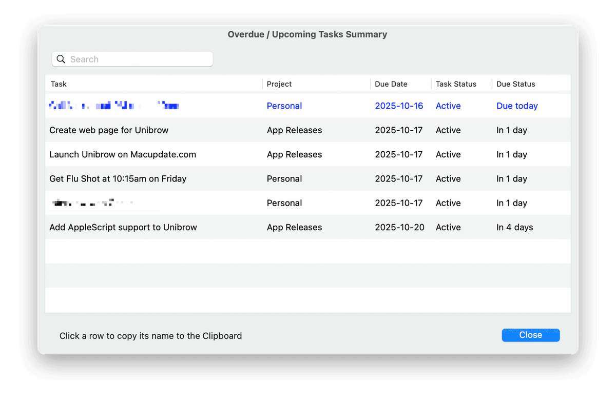
Task: Click Active status in the Macupdate.com row
Action: 448,154
